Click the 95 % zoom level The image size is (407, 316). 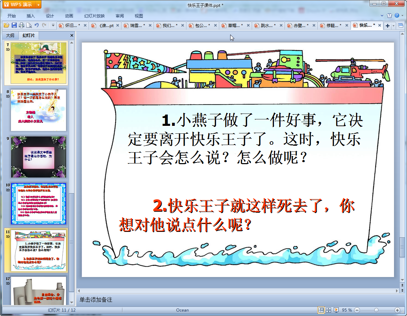point(347,310)
